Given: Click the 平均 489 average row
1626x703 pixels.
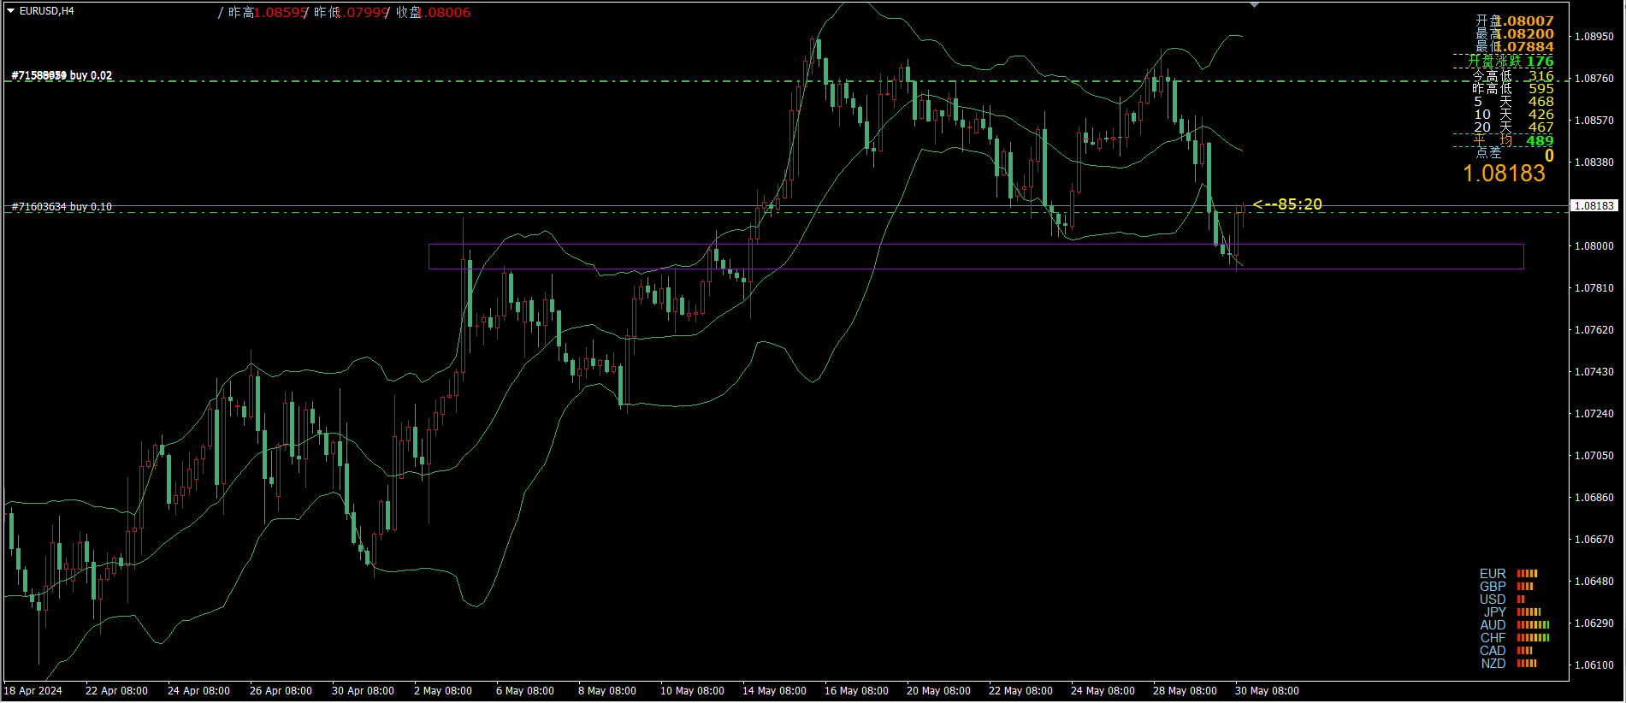Looking at the screenshot, I should click(x=1513, y=141).
